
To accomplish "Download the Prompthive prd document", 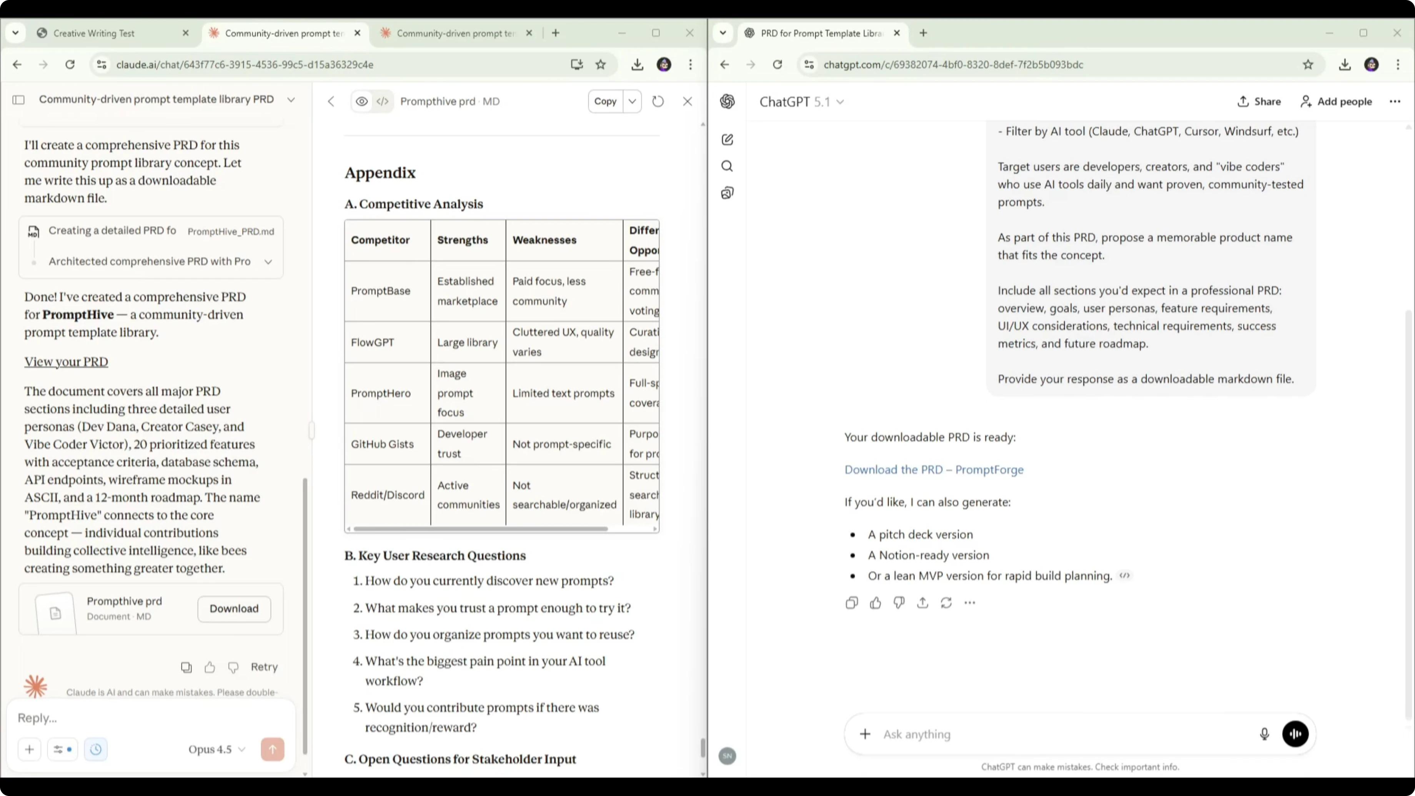I will coord(234,609).
